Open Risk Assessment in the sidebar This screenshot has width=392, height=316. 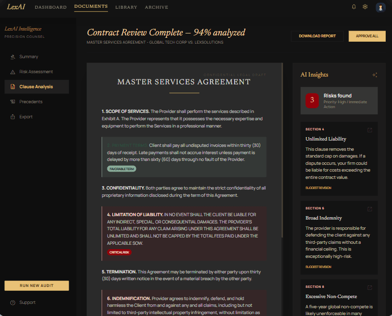[36, 72]
